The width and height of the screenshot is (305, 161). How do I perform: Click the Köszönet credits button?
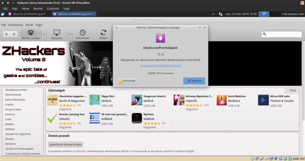[127, 81]
